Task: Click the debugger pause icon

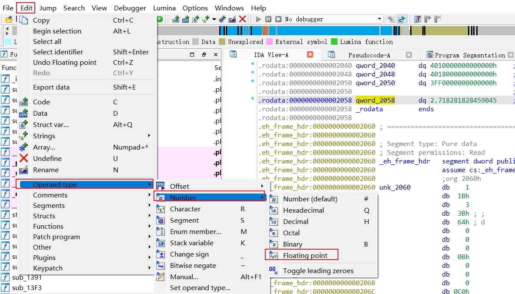Action: pyautogui.click(x=268, y=19)
